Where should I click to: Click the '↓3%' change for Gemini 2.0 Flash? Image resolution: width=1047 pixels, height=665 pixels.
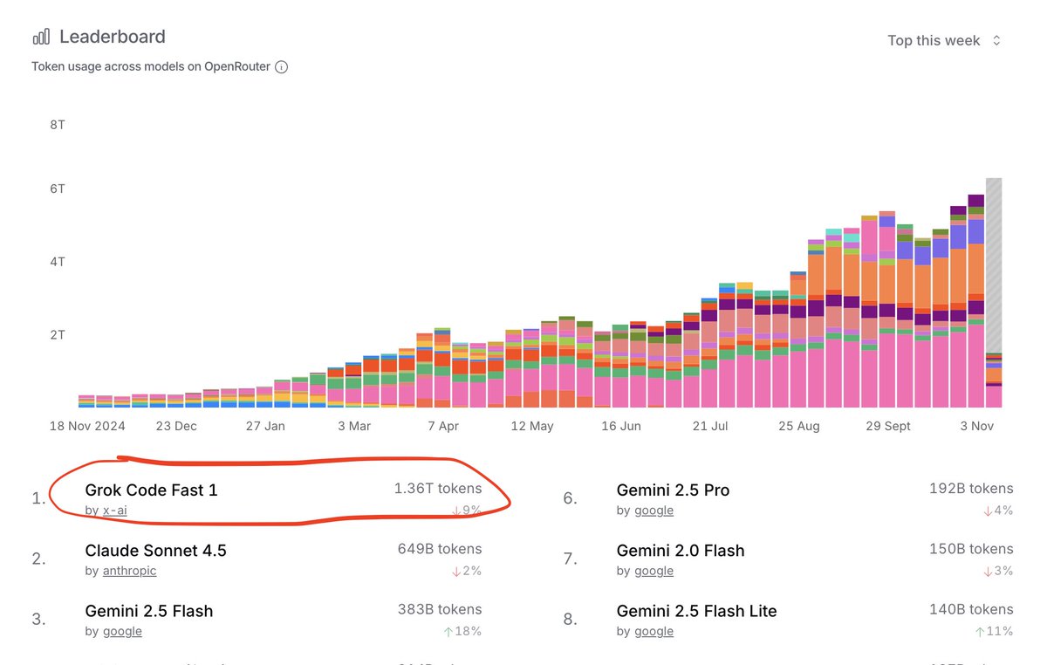[998, 571]
